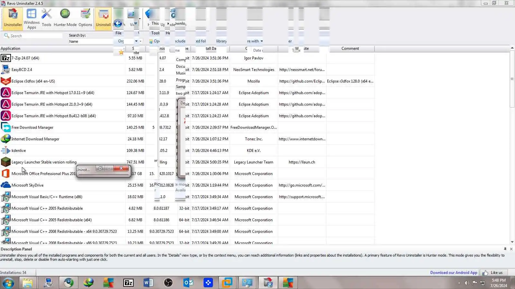Open Windows Apps section
Image resolution: width=515 pixels, height=289 pixels.
(x=32, y=19)
